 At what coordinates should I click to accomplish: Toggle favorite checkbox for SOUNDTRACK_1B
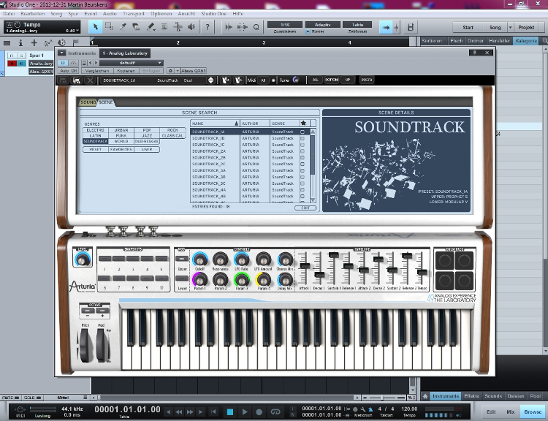[302, 138]
